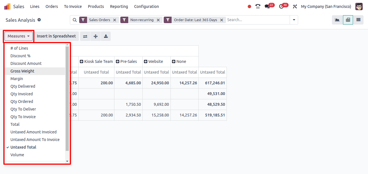Toggle the Discount % measure
368x174 pixels.
click(35, 56)
